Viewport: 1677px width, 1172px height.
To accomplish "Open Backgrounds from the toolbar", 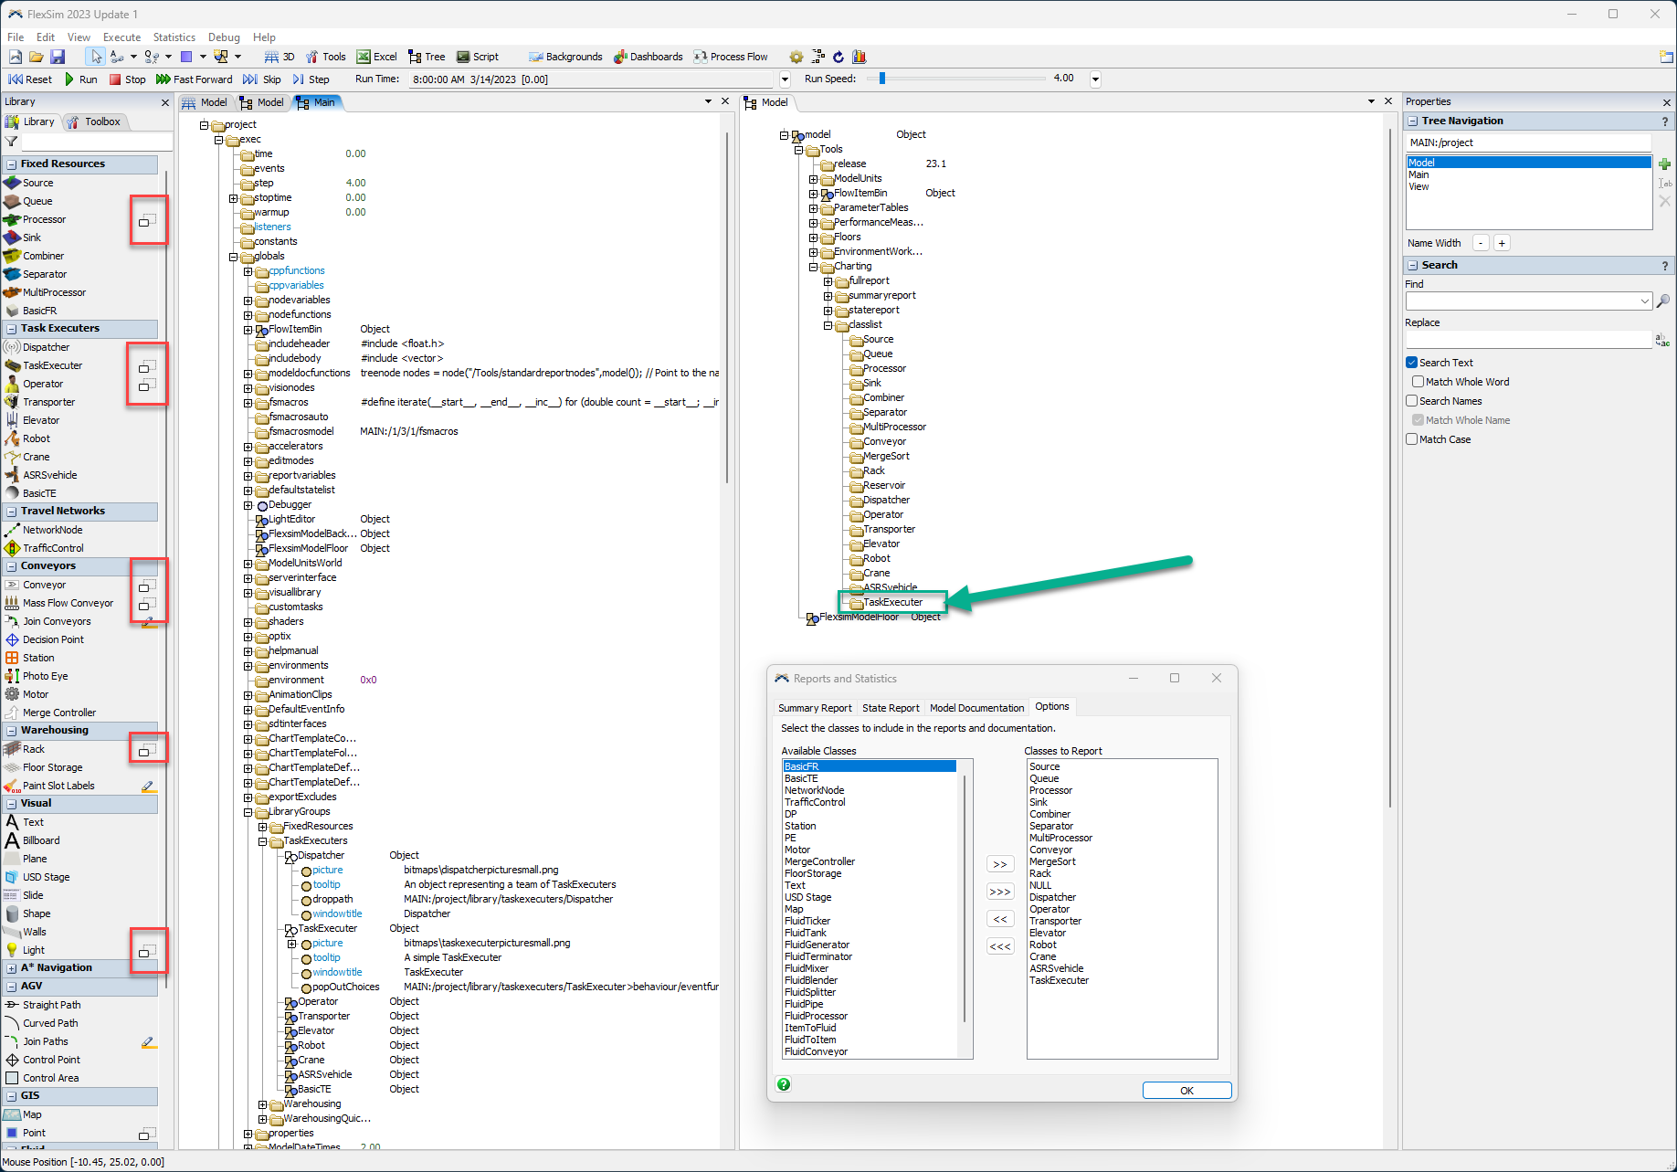I will (x=566, y=57).
